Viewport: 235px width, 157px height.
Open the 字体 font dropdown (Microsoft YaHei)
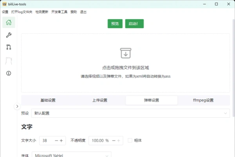point(71,155)
